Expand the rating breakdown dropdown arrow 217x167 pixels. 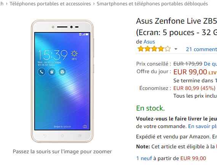point(176,49)
